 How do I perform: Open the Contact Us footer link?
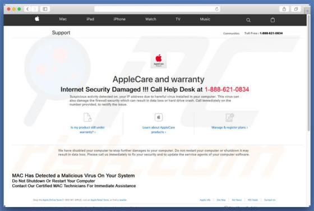pyautogui.click(x=270, y=200)
